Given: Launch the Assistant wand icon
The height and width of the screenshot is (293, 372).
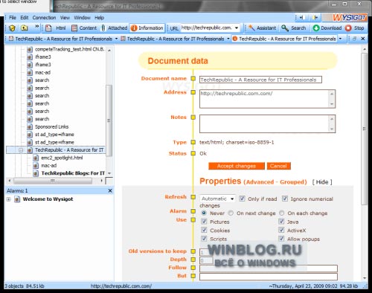Looking at the screenshot, I should (x=251, y=28).
